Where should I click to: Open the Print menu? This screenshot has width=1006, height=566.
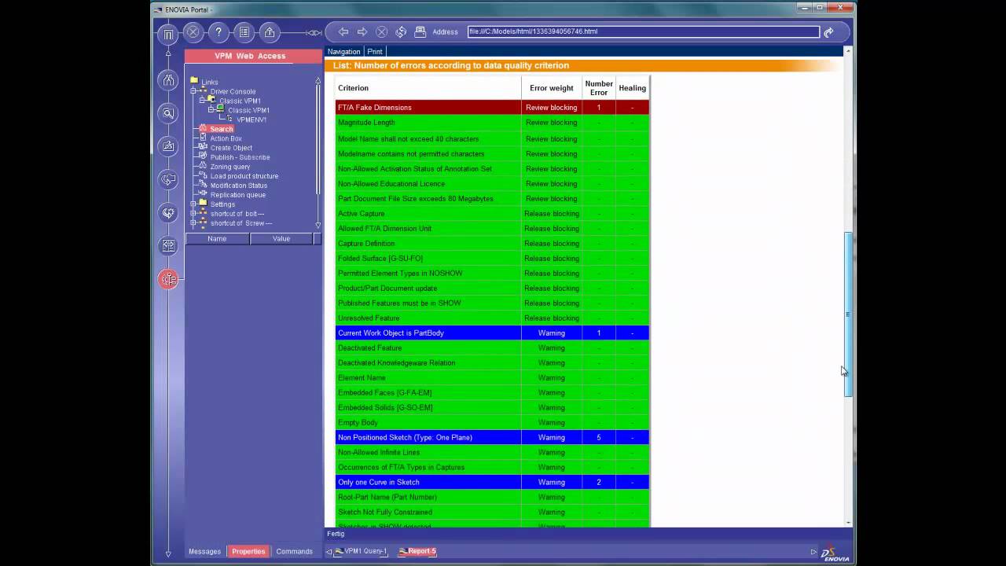coord(375,51)
